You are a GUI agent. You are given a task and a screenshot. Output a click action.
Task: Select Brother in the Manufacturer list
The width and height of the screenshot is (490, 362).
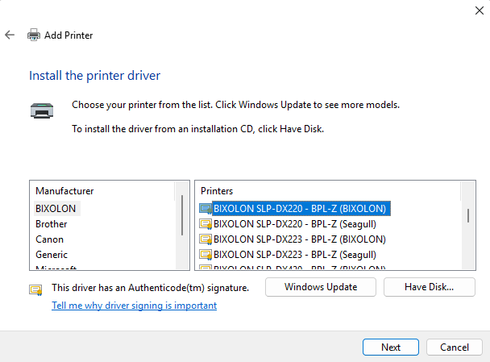click(52, 224)
